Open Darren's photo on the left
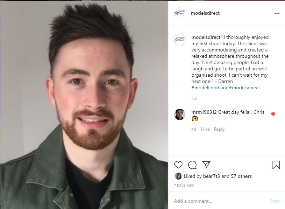This screenshot has height=209, width=285. click(84, 105)
